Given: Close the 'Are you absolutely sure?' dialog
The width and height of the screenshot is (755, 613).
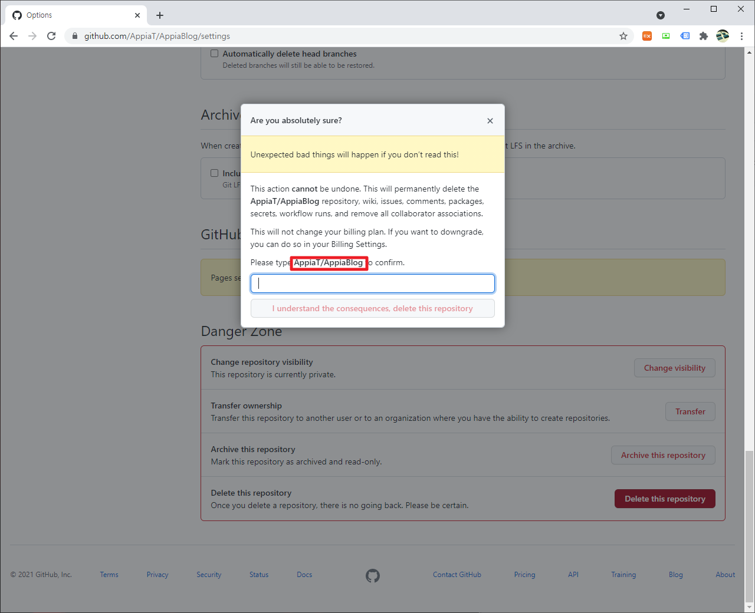Looking at the screenshot, I should [x=490, y=121].
